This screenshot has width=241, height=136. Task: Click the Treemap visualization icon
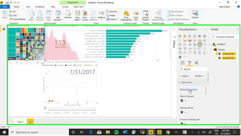(x=200, y=44)
